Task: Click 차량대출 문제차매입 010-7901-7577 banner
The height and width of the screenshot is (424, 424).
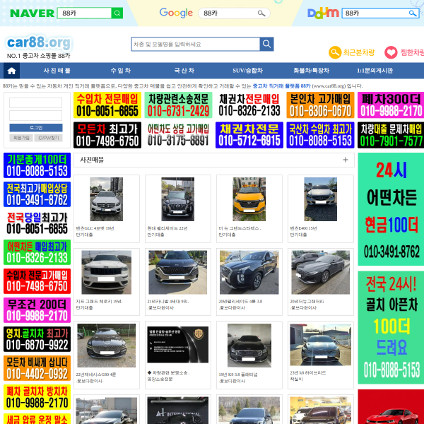Action: pos(391,135)
